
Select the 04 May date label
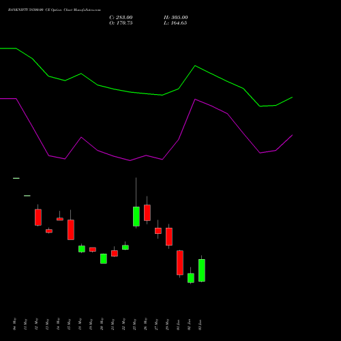15,324
